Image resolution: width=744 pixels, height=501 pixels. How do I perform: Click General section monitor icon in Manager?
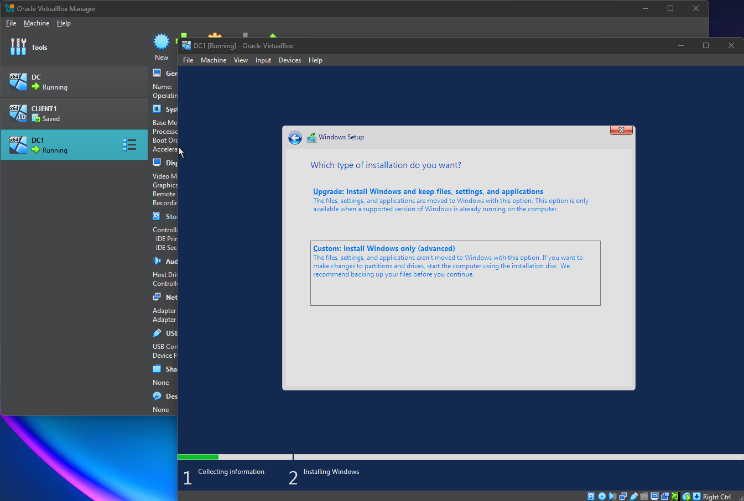point(157,73)
